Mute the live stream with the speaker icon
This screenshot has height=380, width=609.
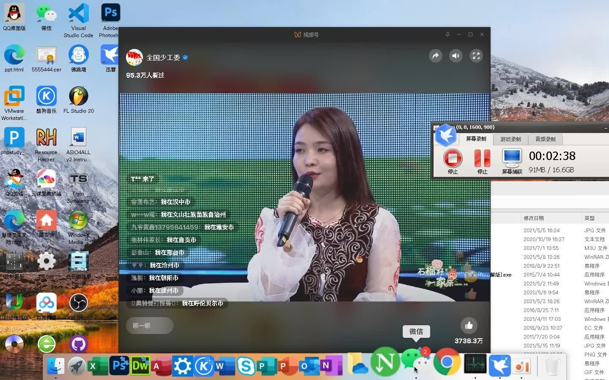pyautogui.click(x=455, y=56)
